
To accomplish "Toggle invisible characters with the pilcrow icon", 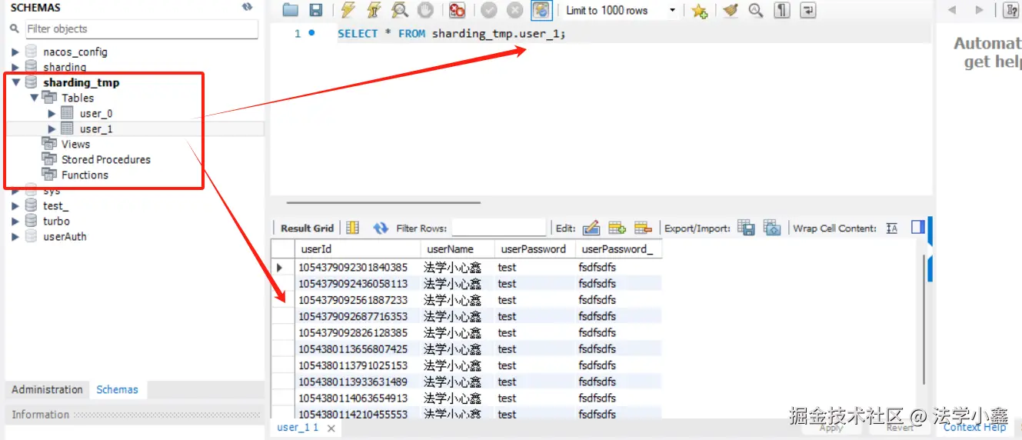I will pos(782,10).
